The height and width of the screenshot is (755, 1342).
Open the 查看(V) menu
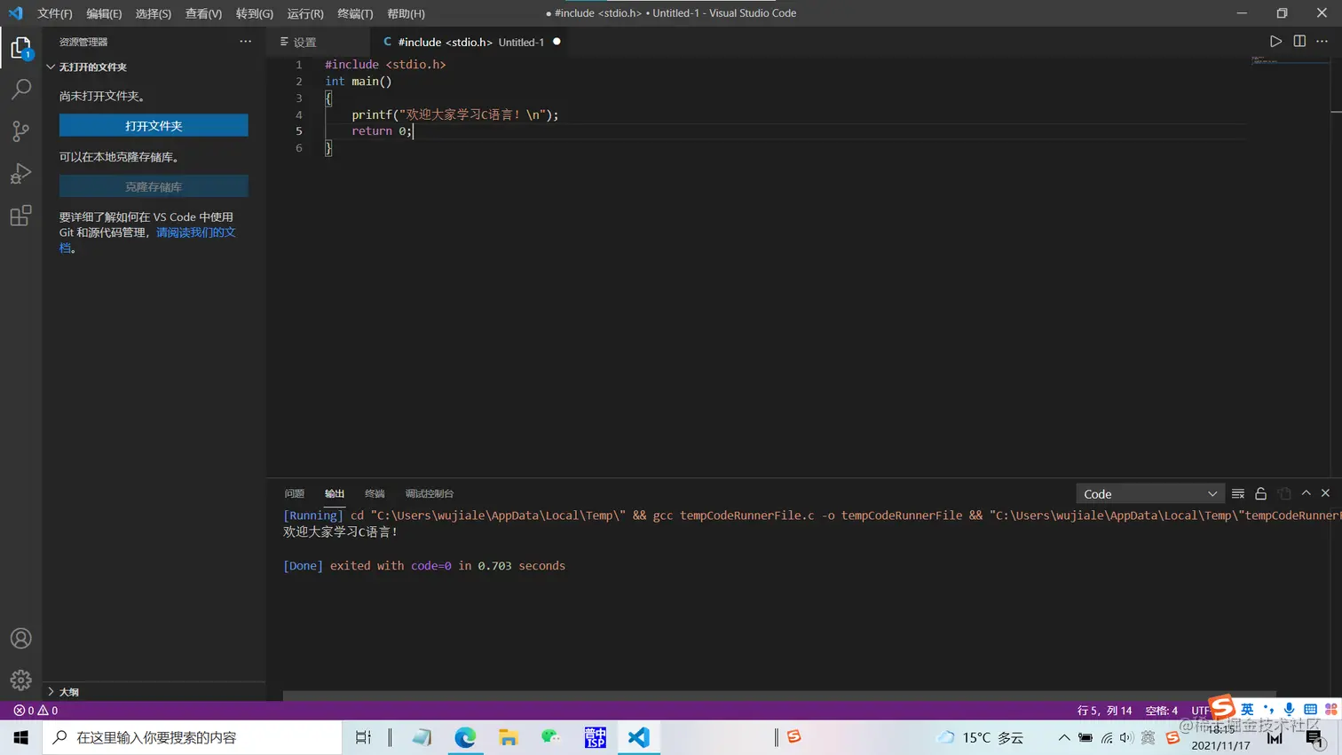(x=203, y=13)
